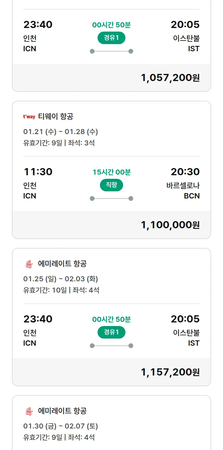The image size is (223, 450).
Task: Select the 1,100,000원 T'way fare
Action: point(170,225)
